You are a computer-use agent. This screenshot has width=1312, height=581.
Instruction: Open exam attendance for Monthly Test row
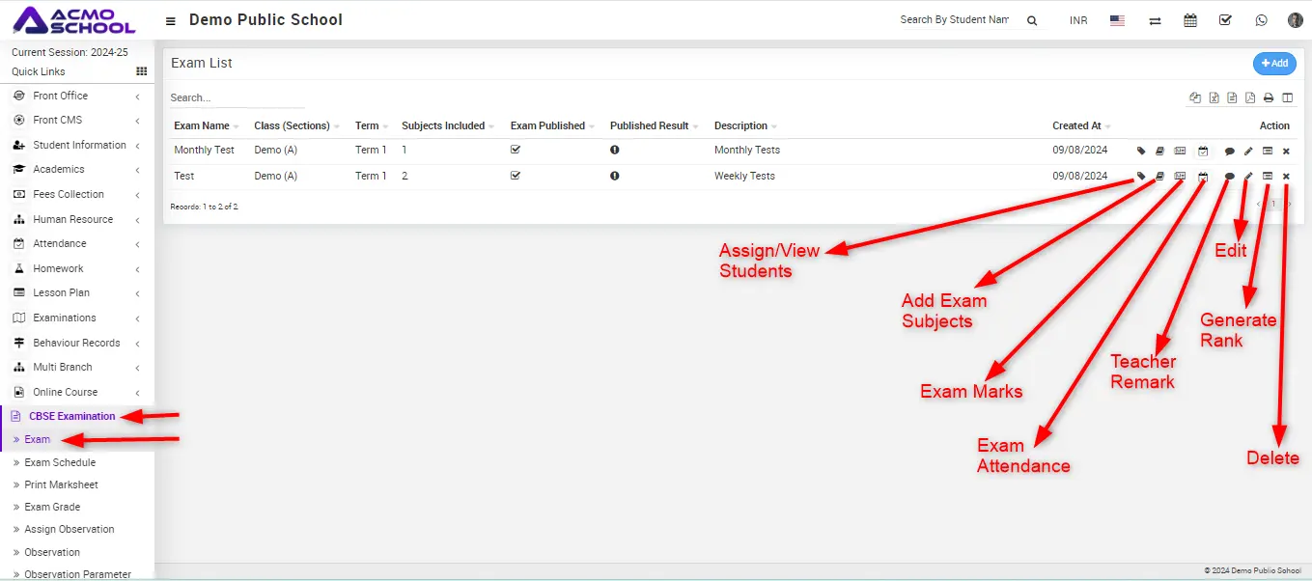[1203, 152]
